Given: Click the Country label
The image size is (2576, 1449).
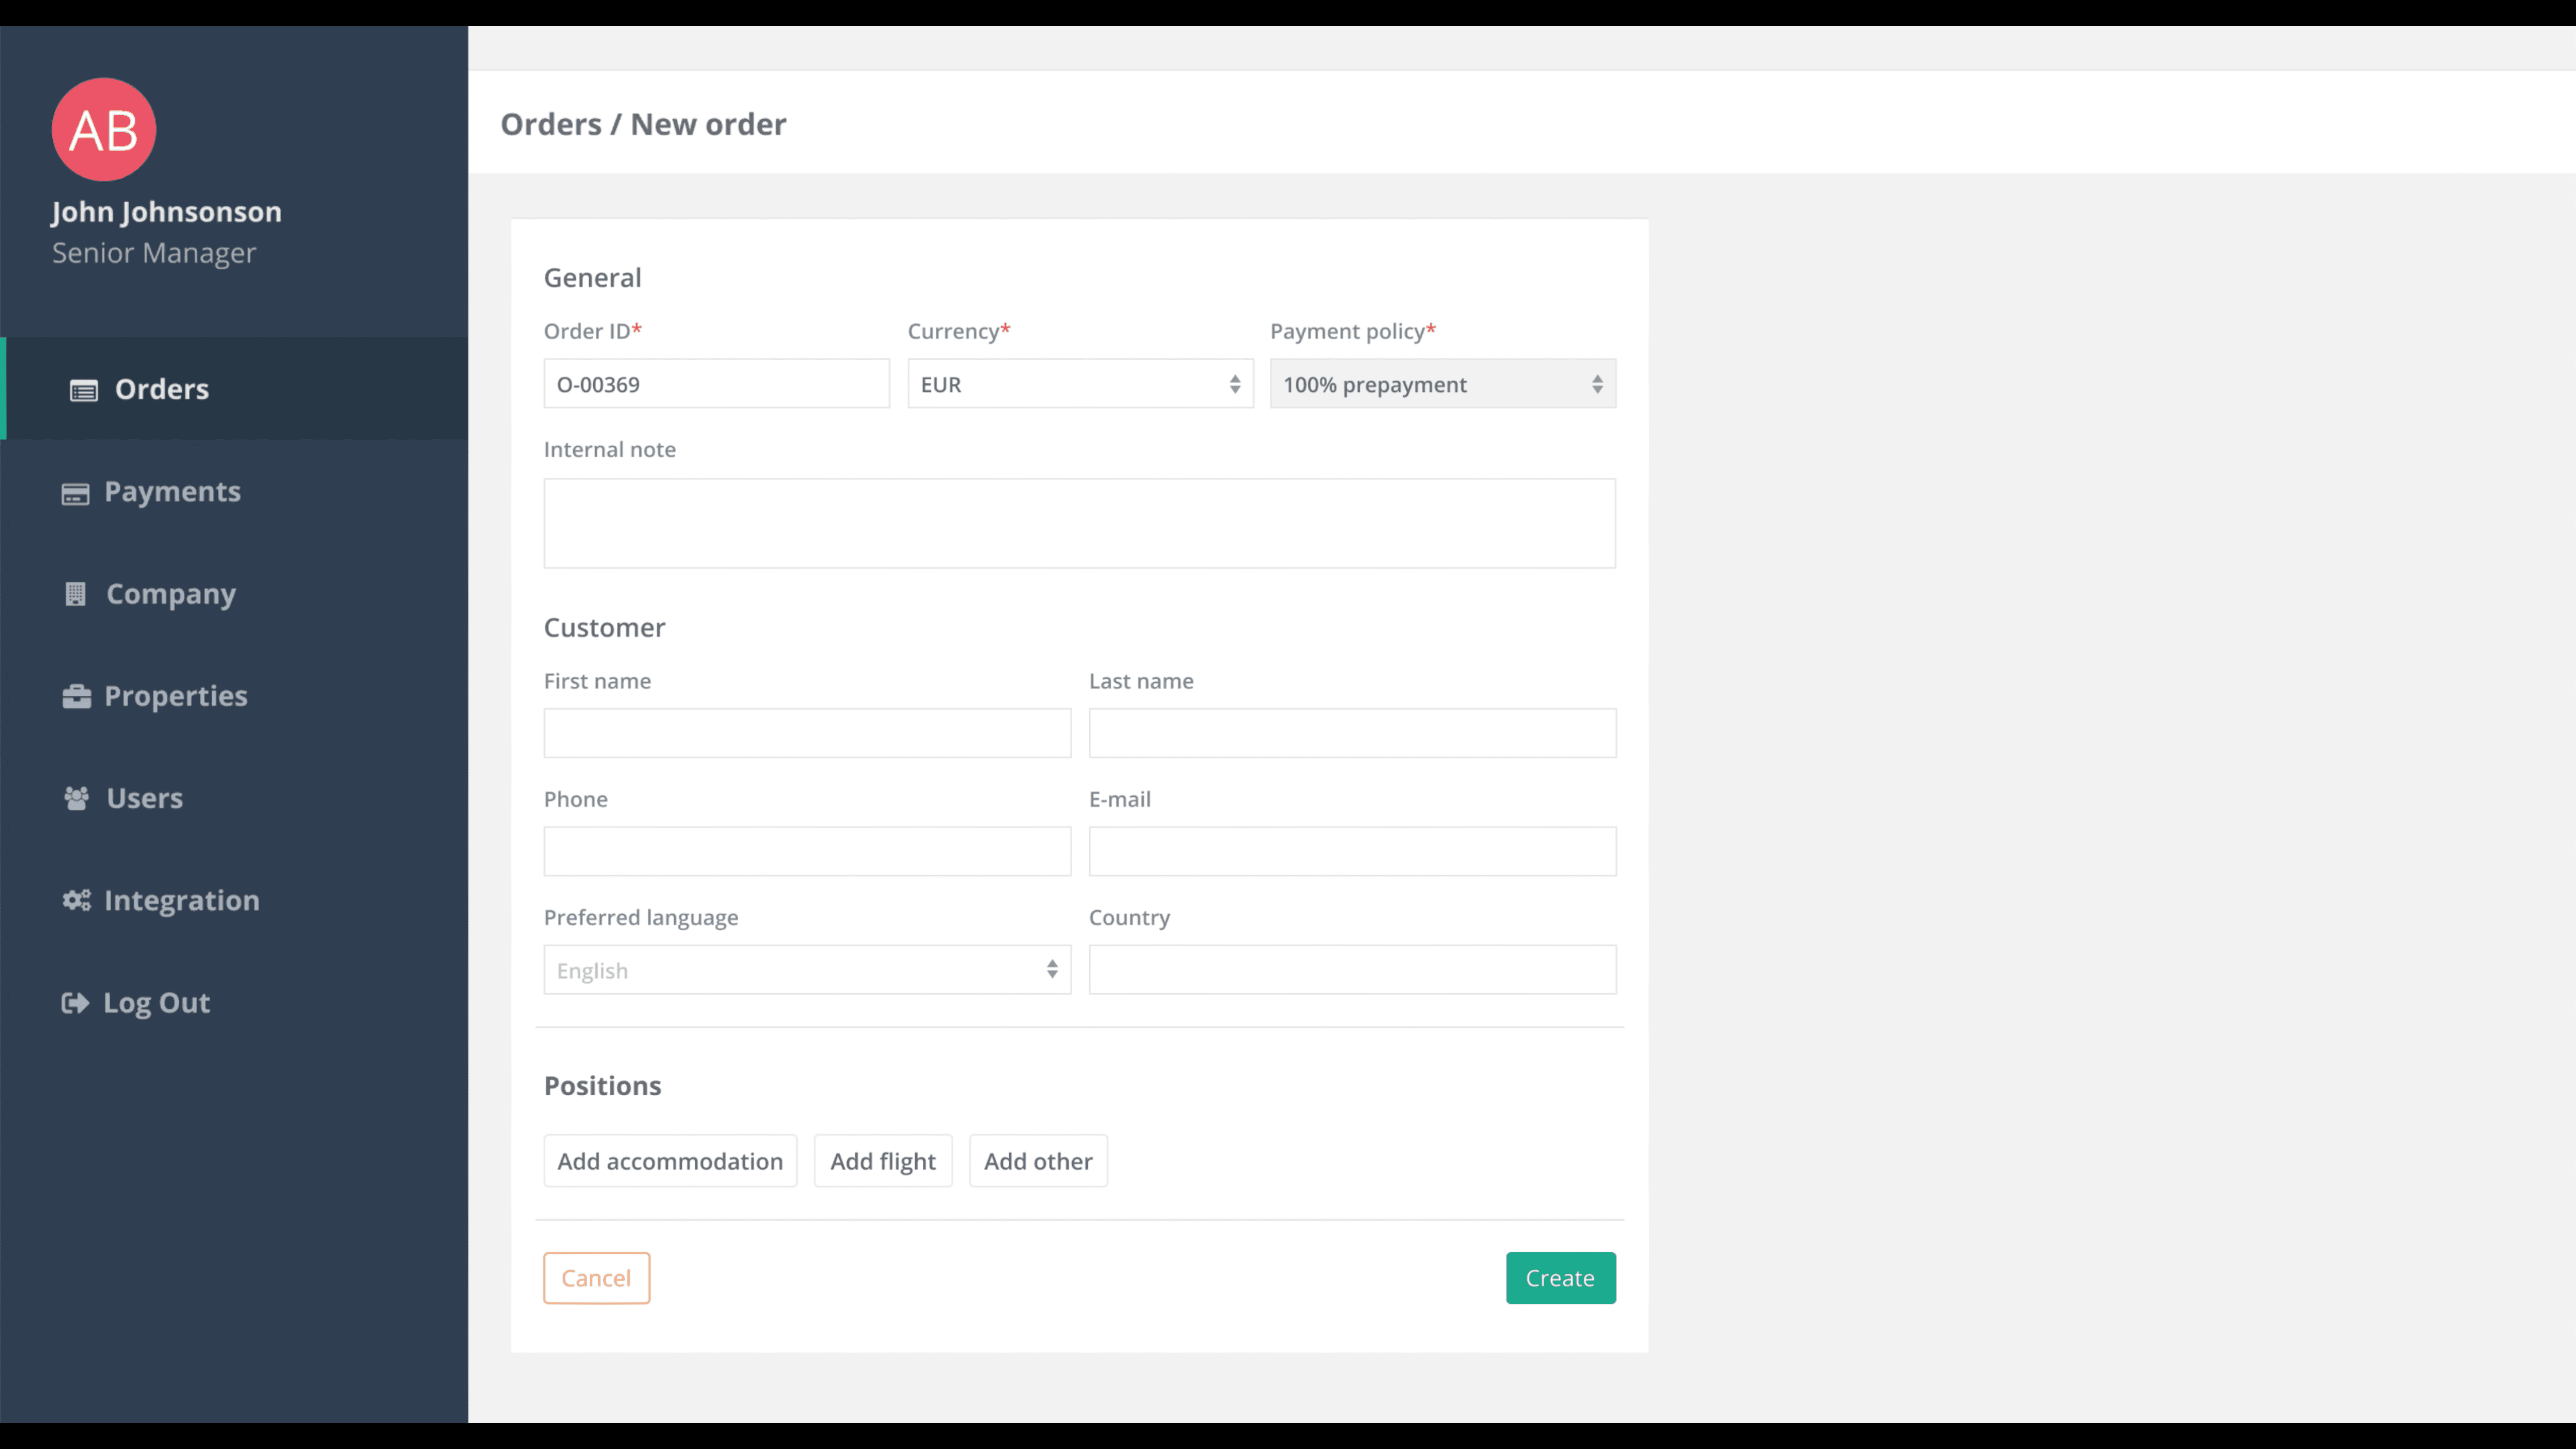Looking at the screenshot, I should (1129, 918).
